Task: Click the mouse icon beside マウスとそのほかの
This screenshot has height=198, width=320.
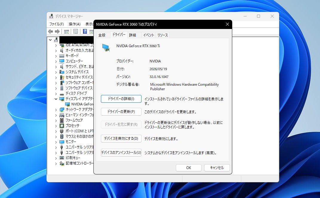Action: (61, 136)
